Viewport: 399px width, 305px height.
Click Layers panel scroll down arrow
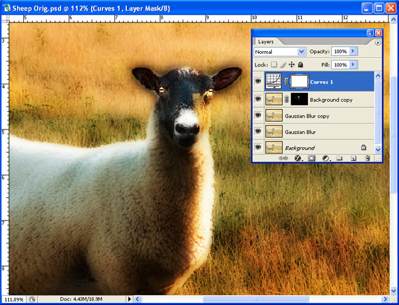pyautogui.click(x=378, y=150)
